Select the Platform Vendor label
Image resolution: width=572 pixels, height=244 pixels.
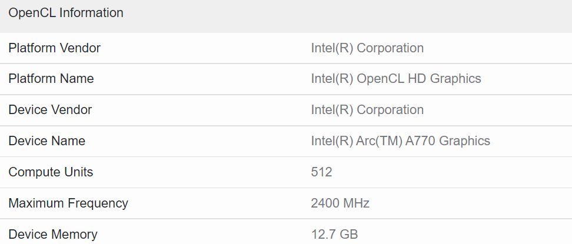[55, 48]
